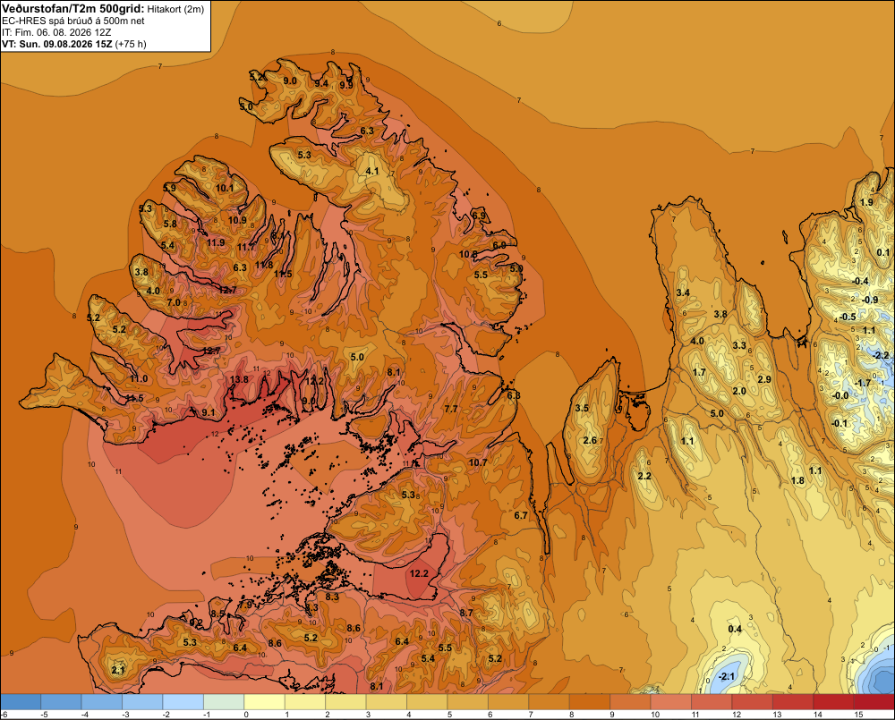Click the orange 8 legend swatch

590,702
